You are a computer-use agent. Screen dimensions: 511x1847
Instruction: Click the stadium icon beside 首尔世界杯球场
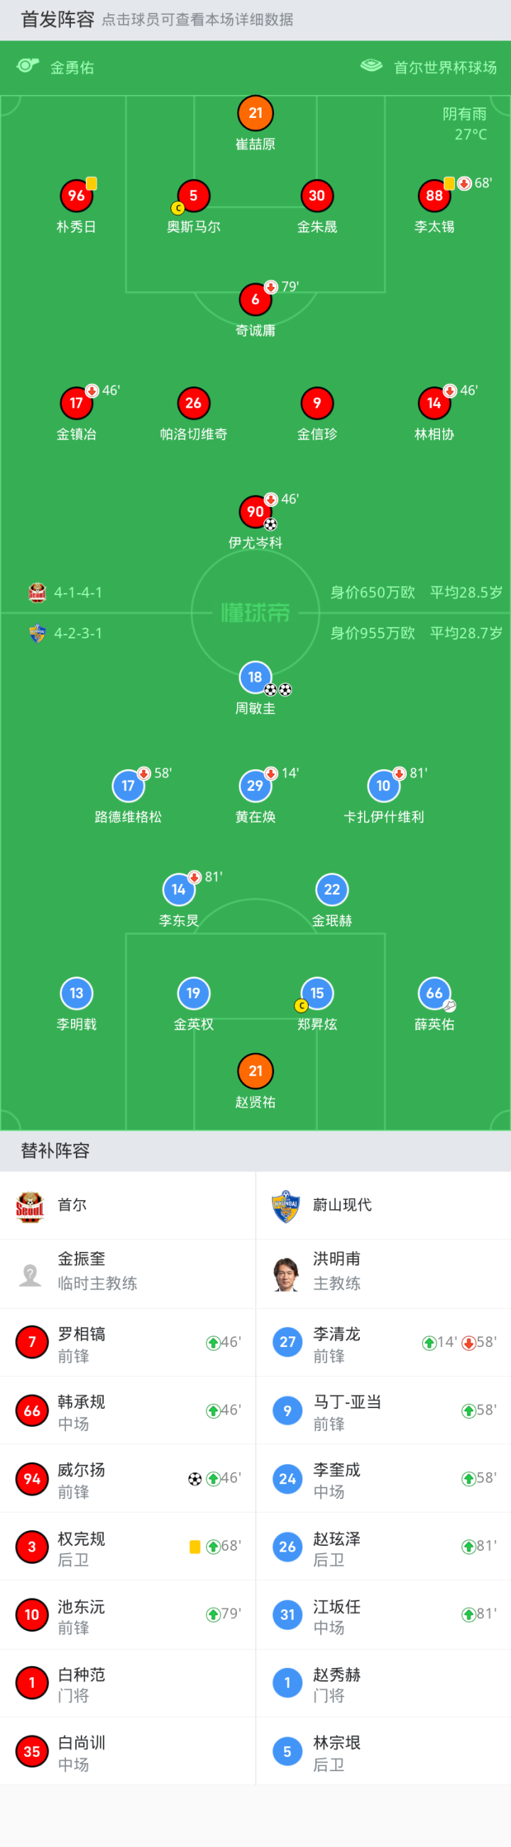click(371, 66)
